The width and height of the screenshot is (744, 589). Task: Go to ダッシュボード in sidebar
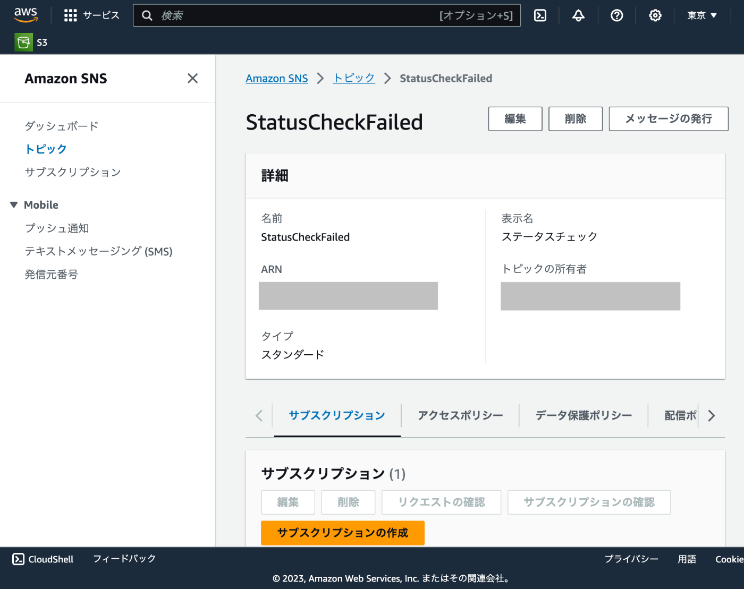pos(62,126)
